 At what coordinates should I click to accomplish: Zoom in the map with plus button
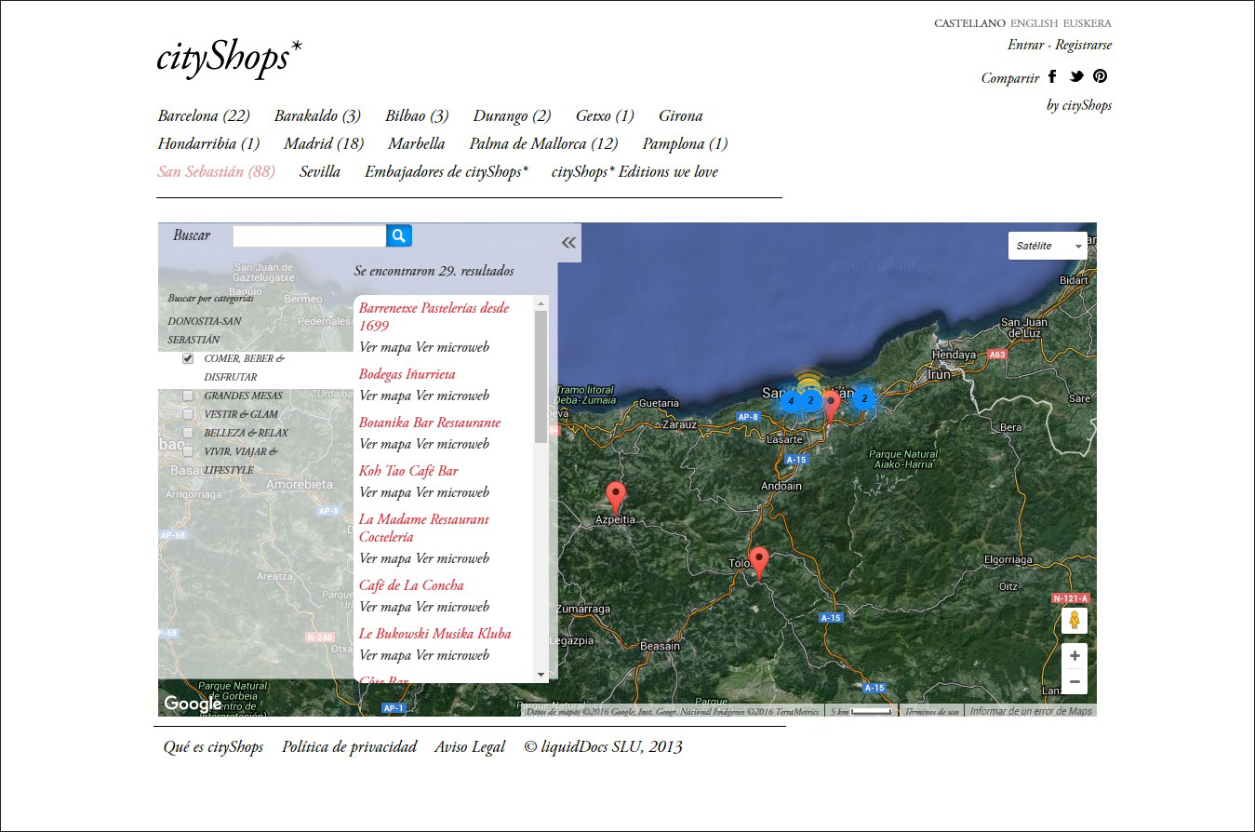(x=1075, y=656)
